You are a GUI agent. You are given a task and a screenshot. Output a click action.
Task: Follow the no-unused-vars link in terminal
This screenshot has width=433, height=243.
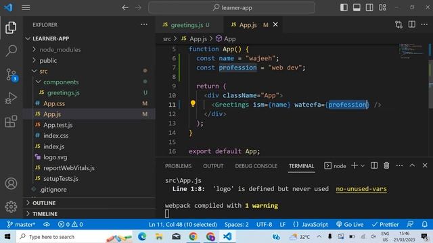(x=361, y=189)
